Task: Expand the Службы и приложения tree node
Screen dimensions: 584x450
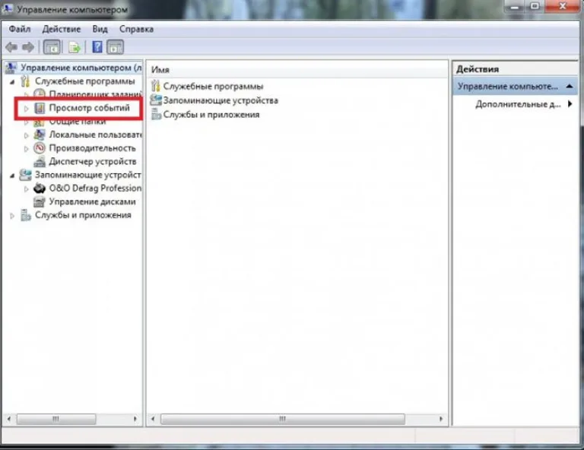Action: pos(12,216)
